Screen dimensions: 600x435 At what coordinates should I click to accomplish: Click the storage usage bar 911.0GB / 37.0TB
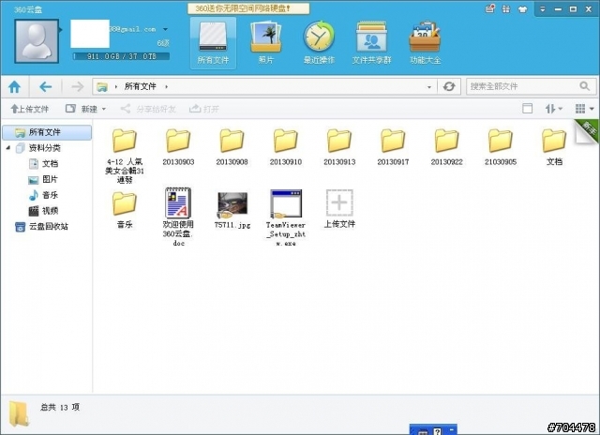click(x=121, y=56)
